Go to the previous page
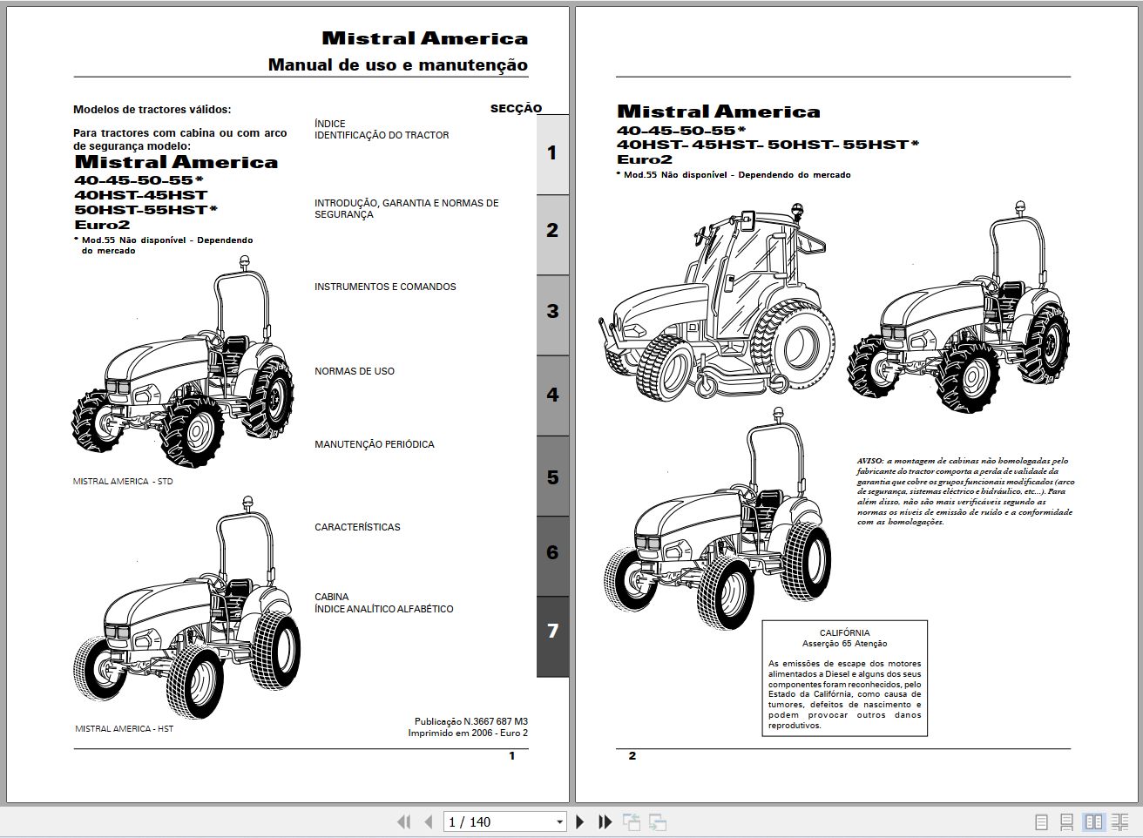Screen dimensions: 1143x838 (428, 821)
